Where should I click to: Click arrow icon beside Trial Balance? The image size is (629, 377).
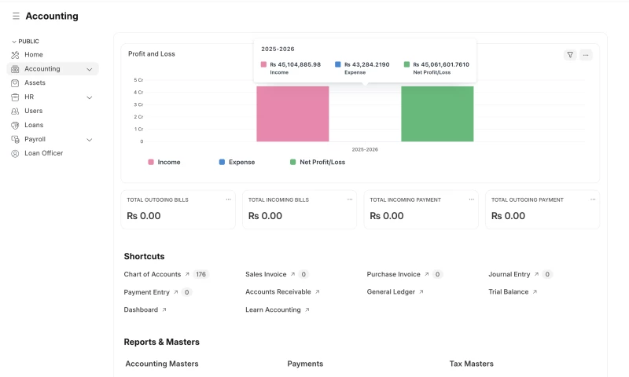535,292
